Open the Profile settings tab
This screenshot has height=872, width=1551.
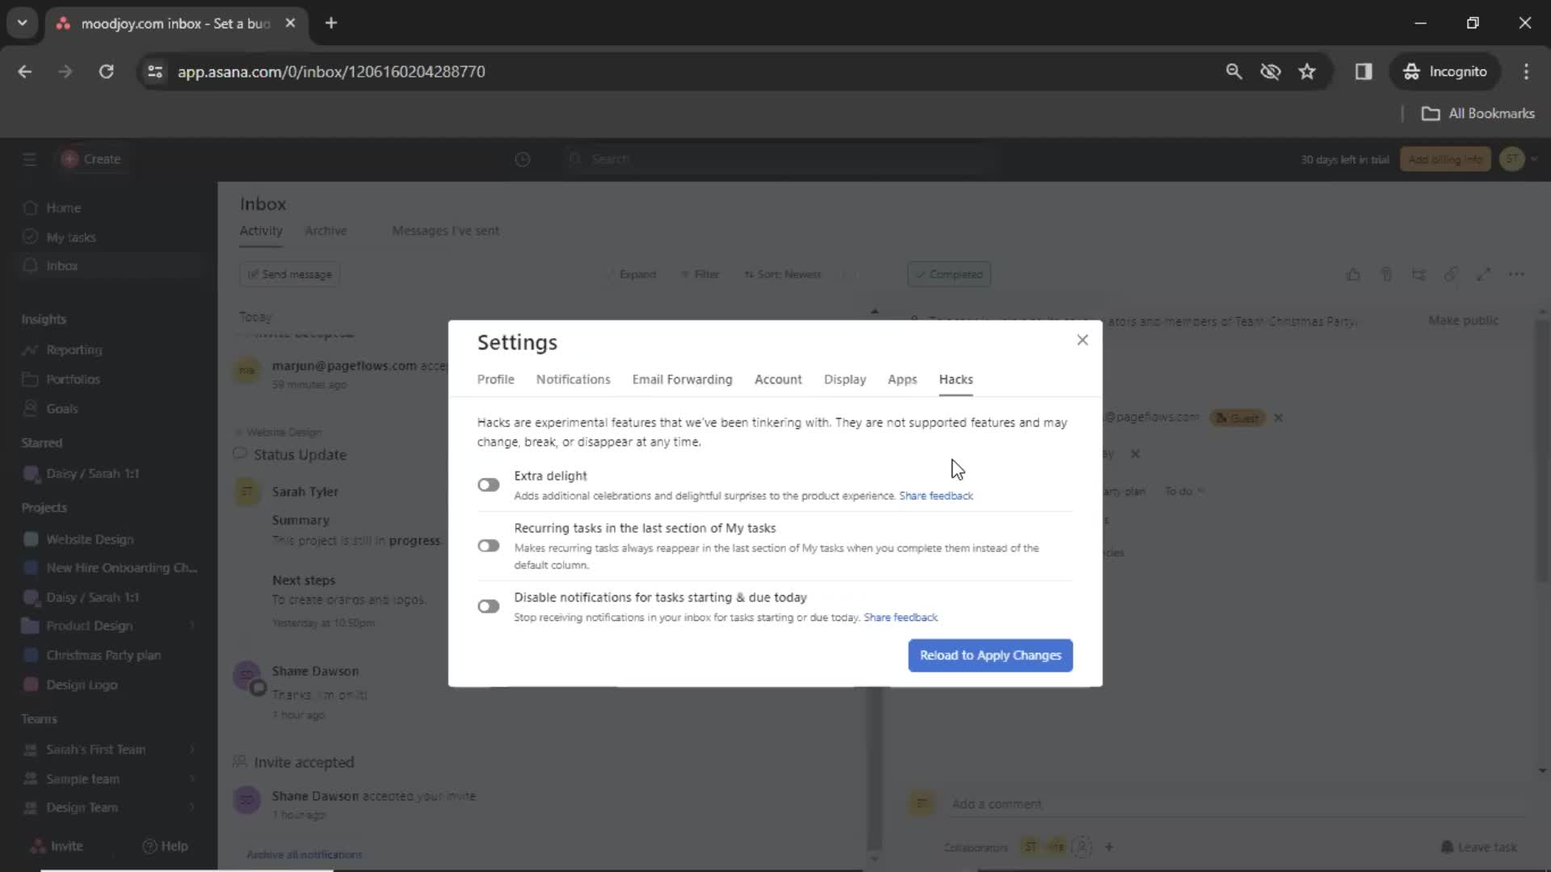point(495,379)
